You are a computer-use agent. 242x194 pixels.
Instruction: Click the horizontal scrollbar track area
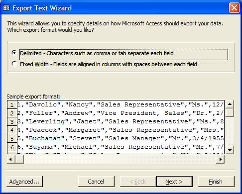coord(120,160)
